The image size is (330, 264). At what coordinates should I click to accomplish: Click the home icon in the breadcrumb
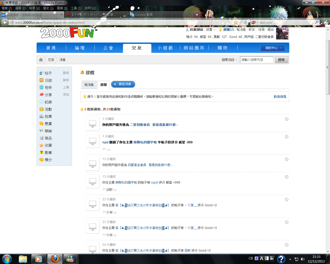[x=41, y=60]
